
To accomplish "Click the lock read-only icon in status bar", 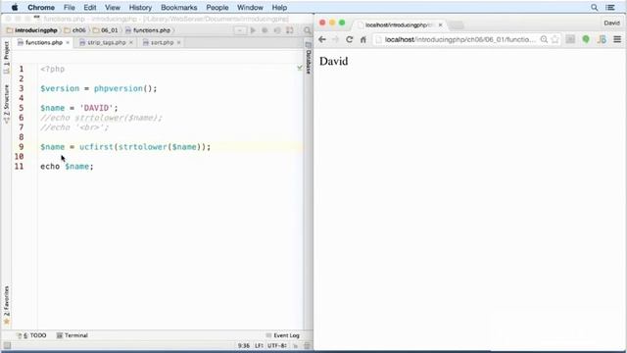I will 296,345.
